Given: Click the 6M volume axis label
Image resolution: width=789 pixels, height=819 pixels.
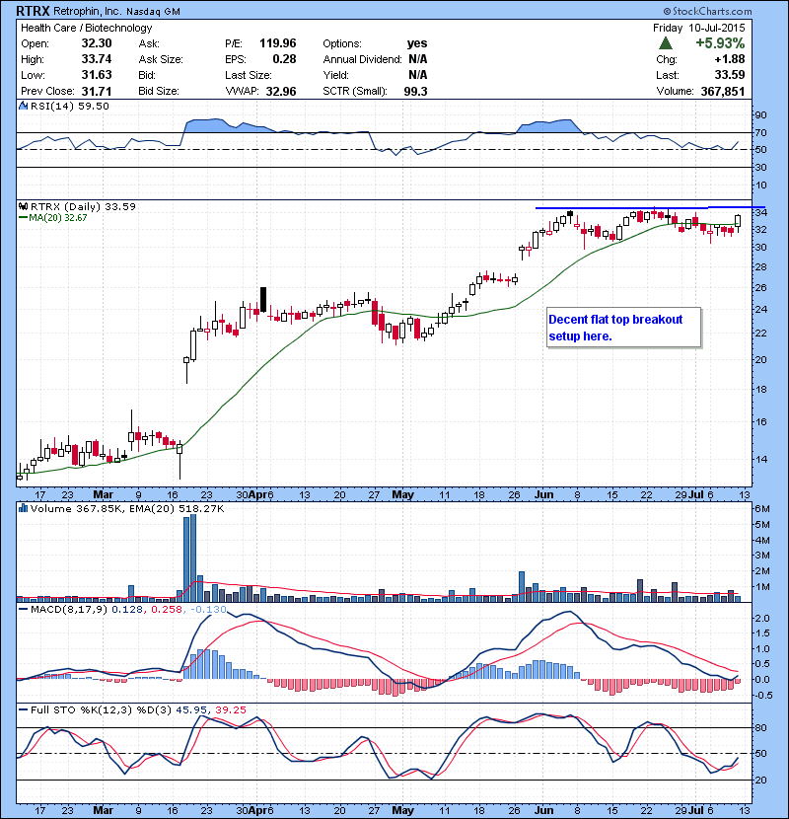Looking at the screenshot, I should point(762,509).
